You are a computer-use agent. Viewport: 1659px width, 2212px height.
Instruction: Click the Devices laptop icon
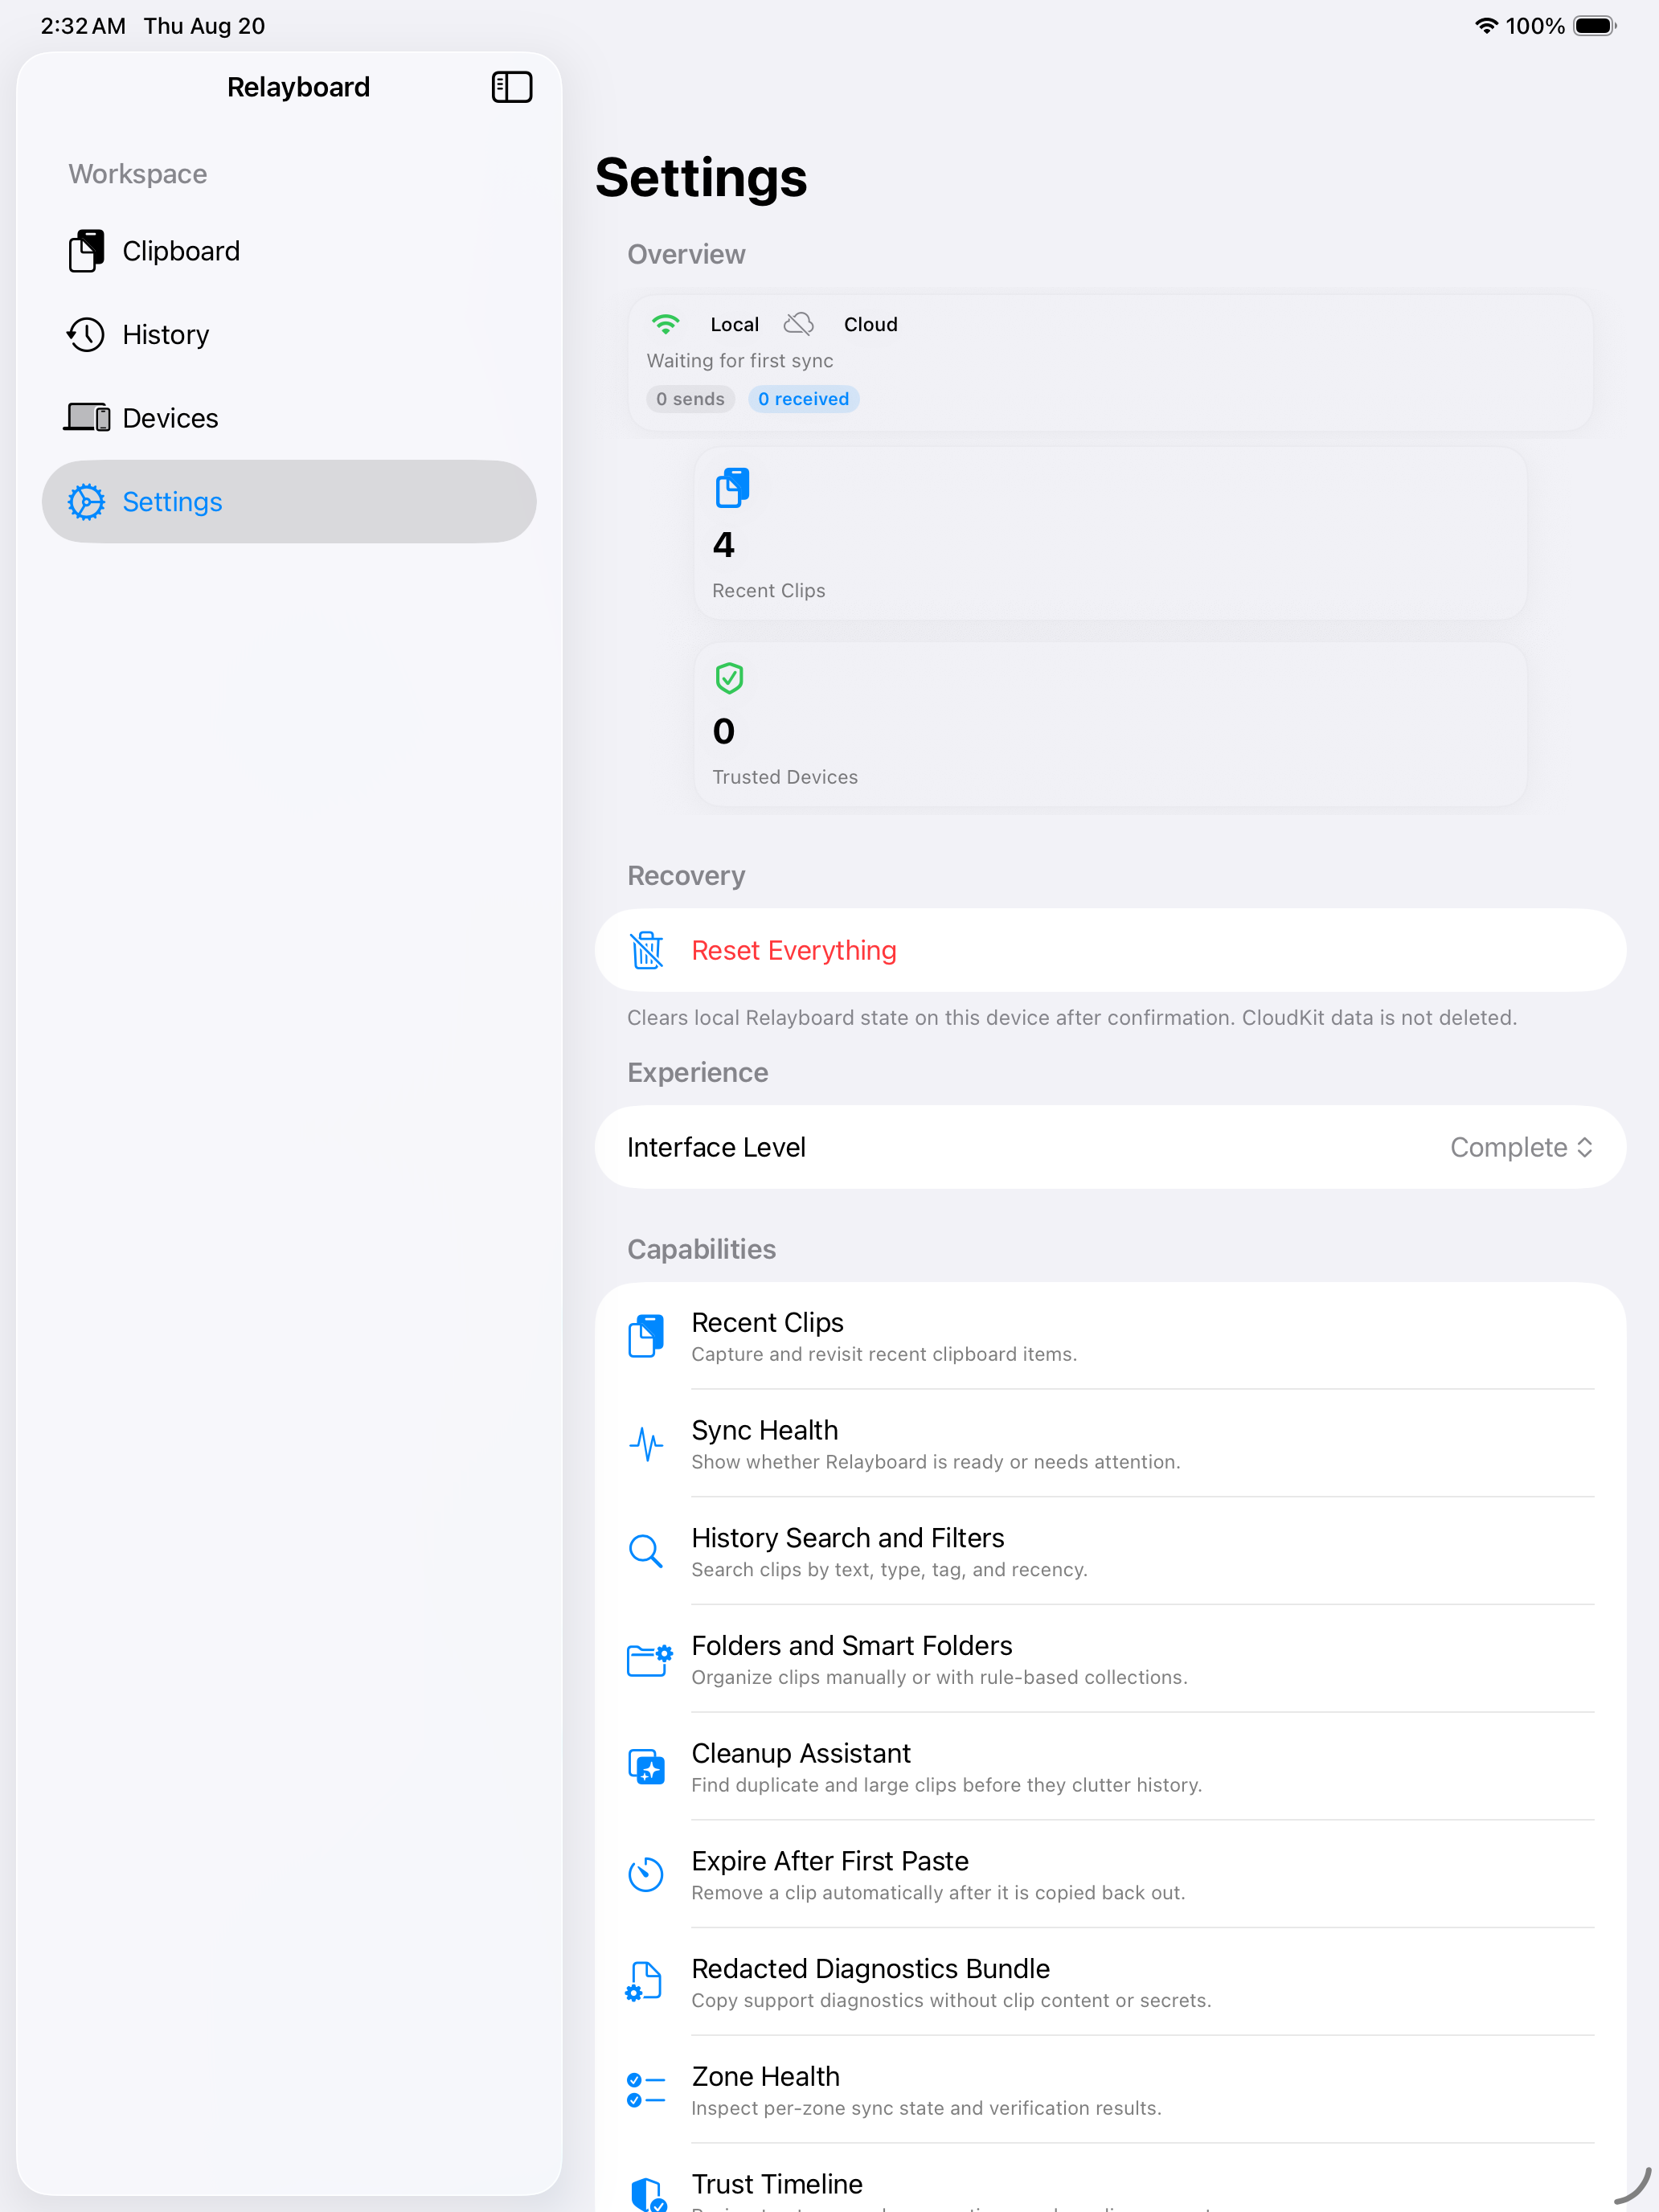87,418
